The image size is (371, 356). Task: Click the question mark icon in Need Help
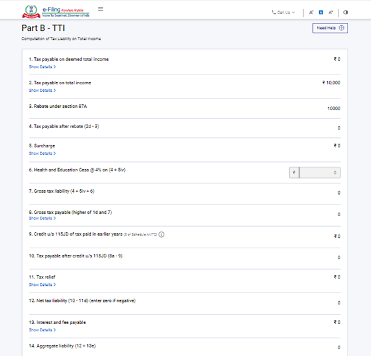tap(341, 28)
